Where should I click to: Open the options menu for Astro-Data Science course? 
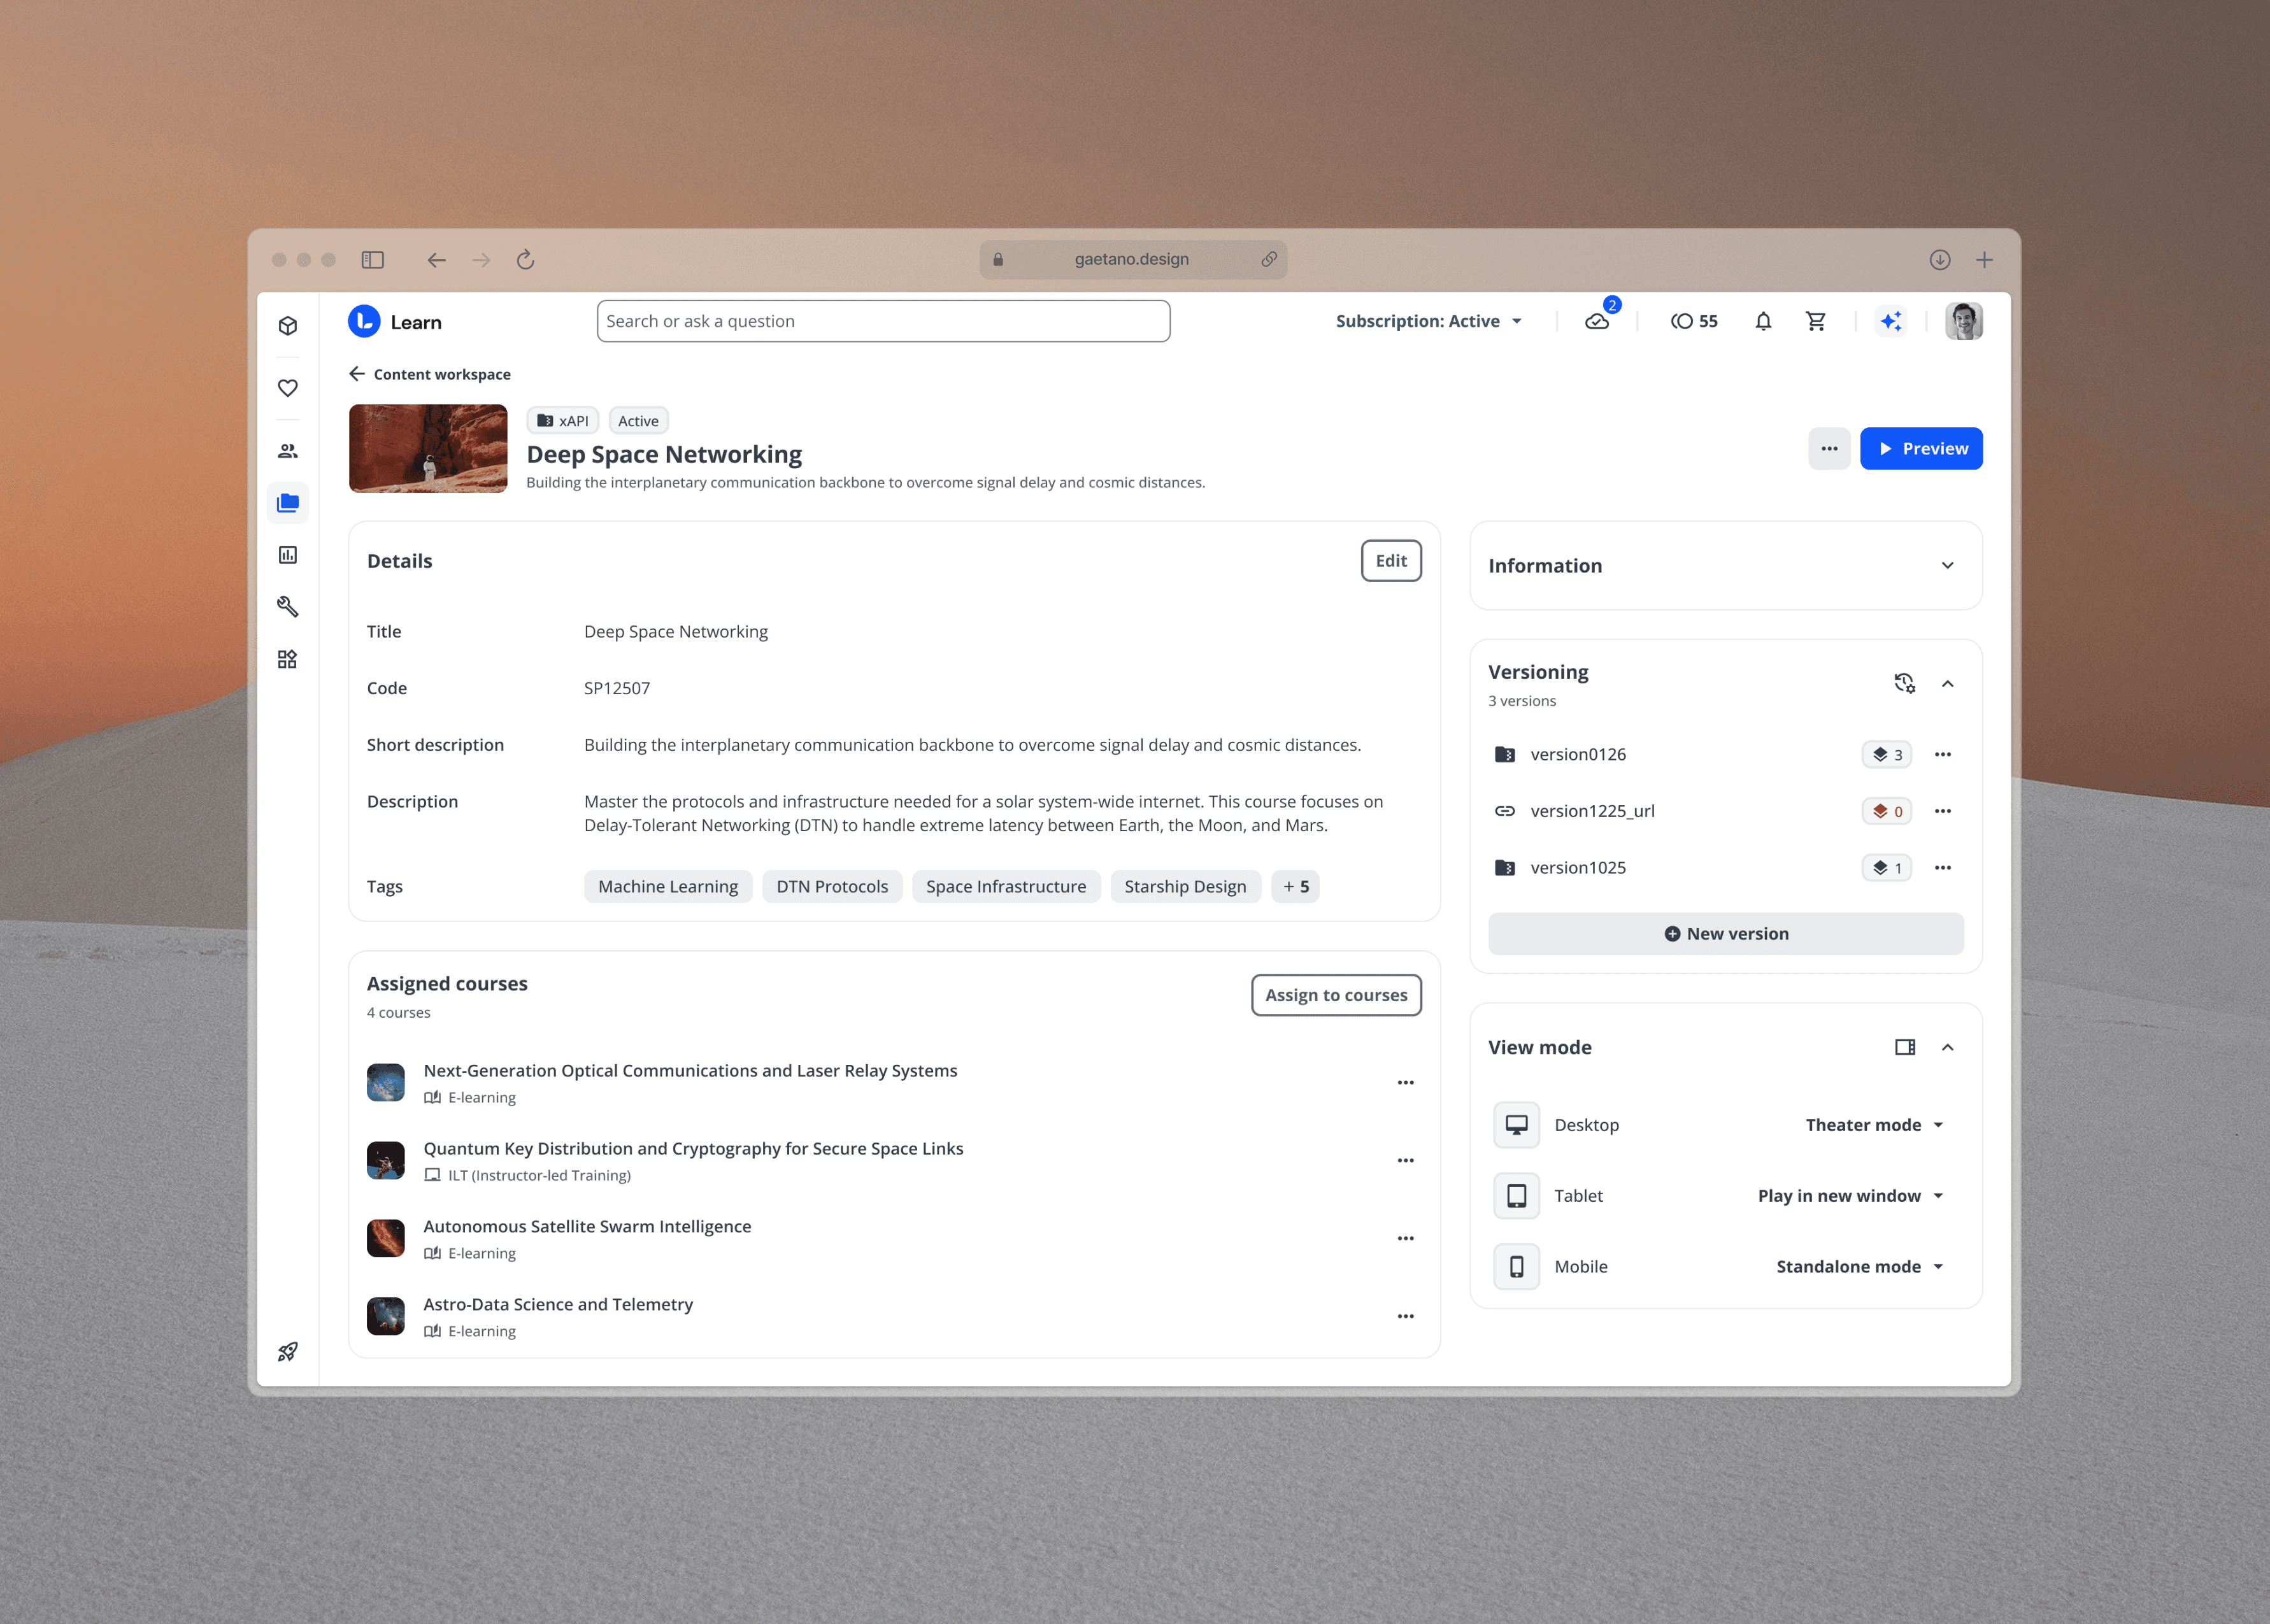[x=1405, y=1317]
